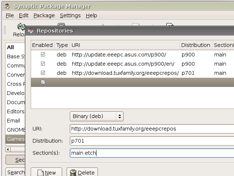Click the URI input field
The width and height of the screenshot is (234, 176).
152,129
